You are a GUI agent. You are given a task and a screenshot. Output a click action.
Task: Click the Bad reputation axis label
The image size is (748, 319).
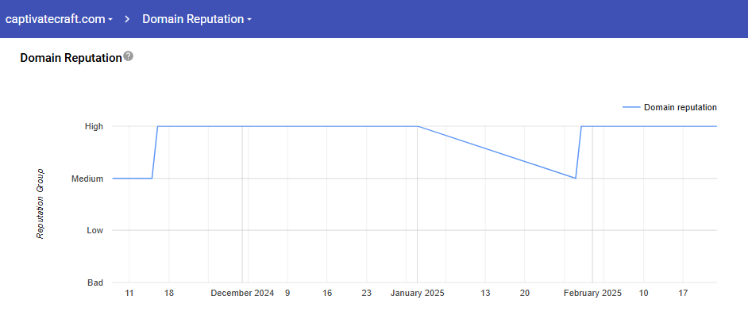[94, 282]
